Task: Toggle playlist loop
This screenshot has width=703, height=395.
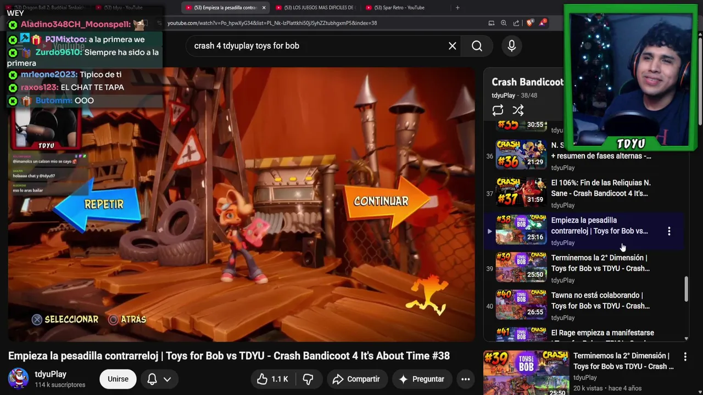Action: point(498,110)
